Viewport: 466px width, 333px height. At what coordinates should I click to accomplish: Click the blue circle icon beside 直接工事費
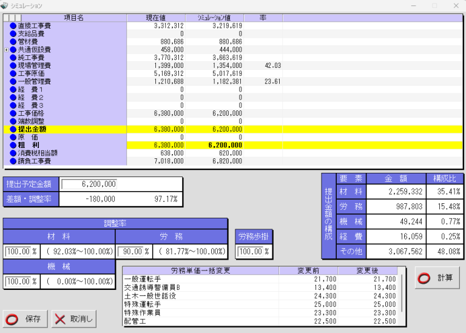tap(13, 26)
